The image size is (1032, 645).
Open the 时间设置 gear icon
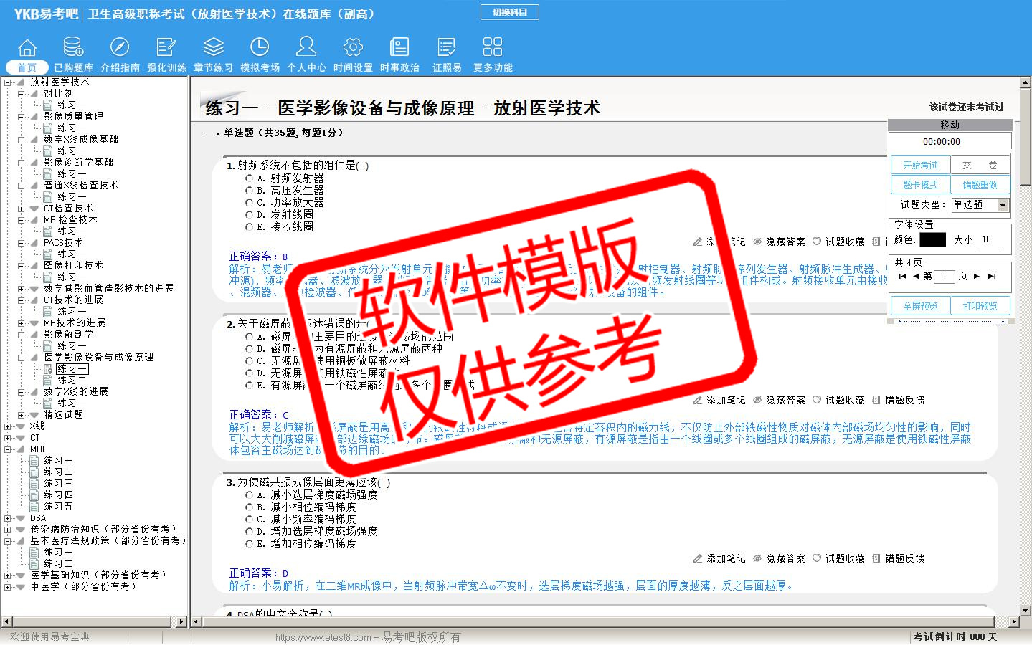pyautogui.click(x=353, y=48)
